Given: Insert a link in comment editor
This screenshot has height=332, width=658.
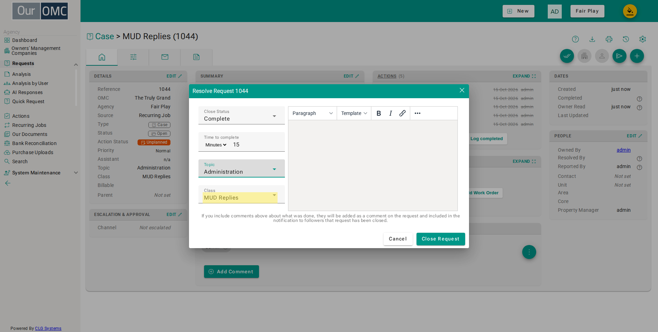Looking at the screenshot, I should pos(402,113).
